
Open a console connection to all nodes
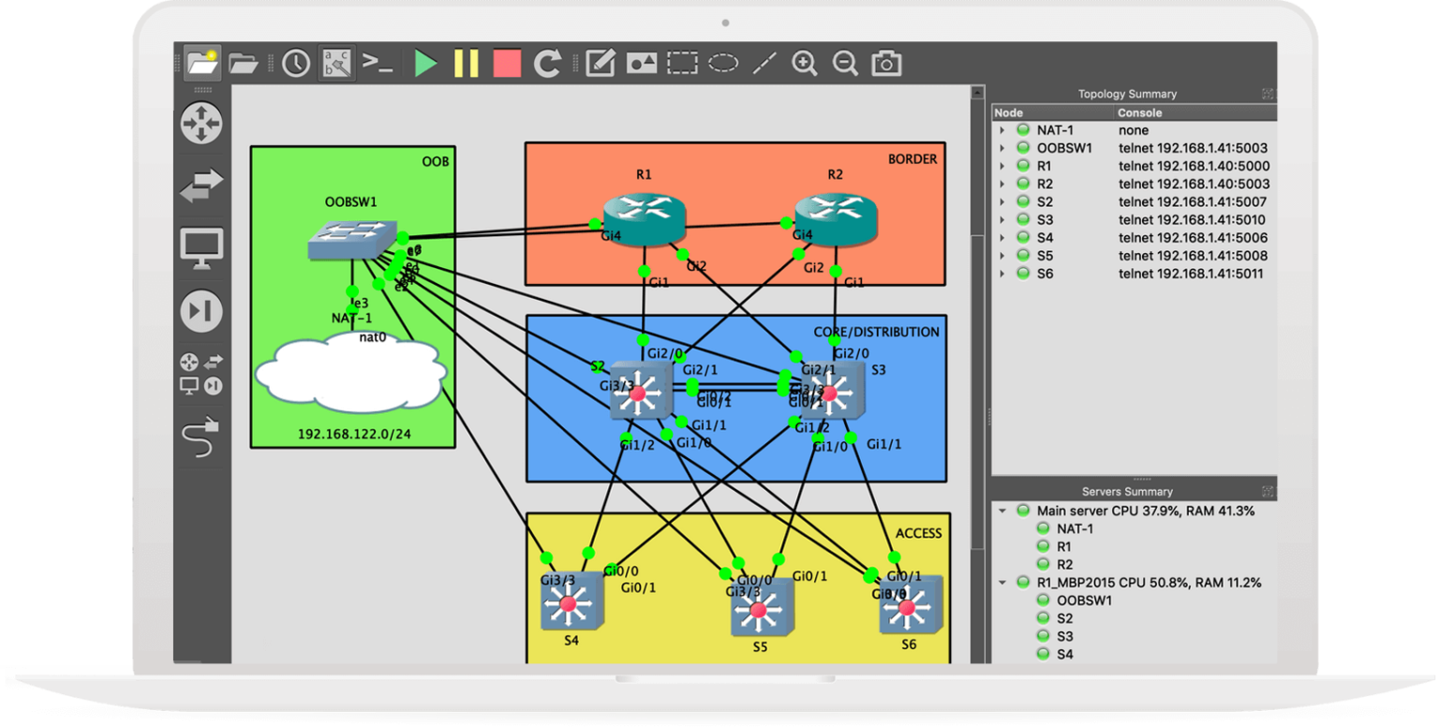tap(378, 64)
